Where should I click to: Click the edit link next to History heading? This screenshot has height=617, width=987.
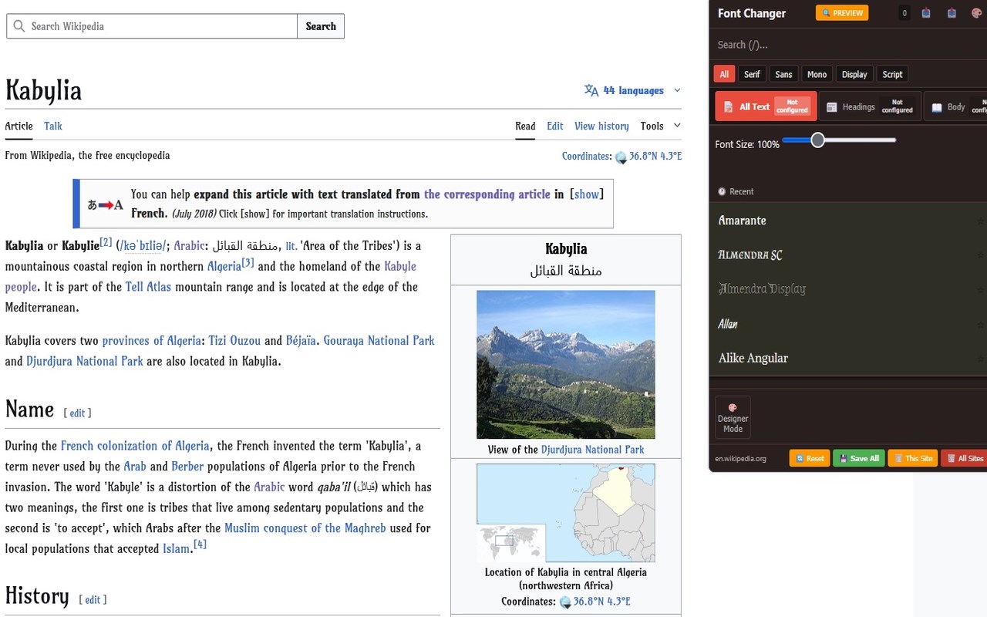(93, 599)
